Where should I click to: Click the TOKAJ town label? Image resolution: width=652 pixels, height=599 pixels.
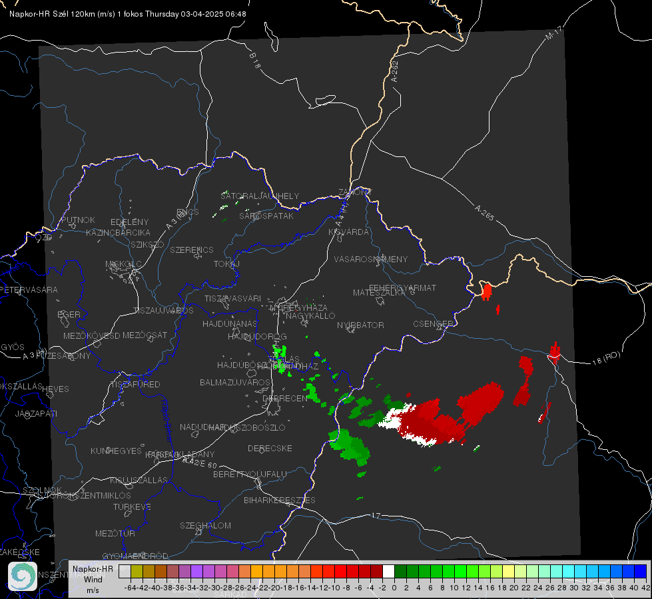point(226,264)
